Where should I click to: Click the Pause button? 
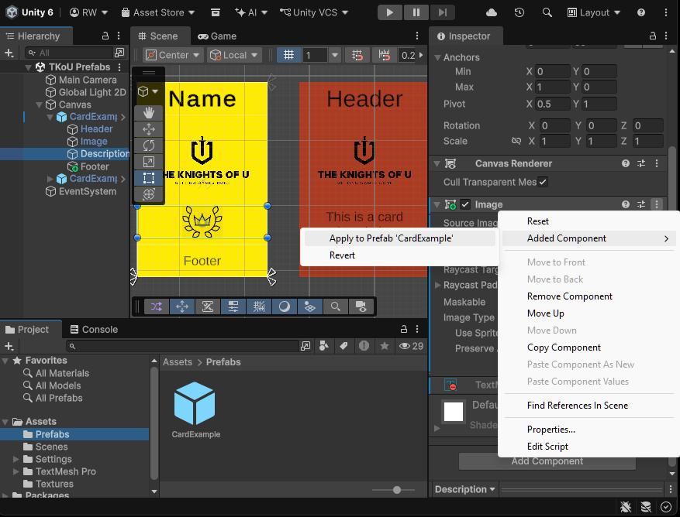[416, 12]
